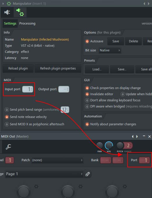Click the MIDI Input port stepper

pos(28,89)
